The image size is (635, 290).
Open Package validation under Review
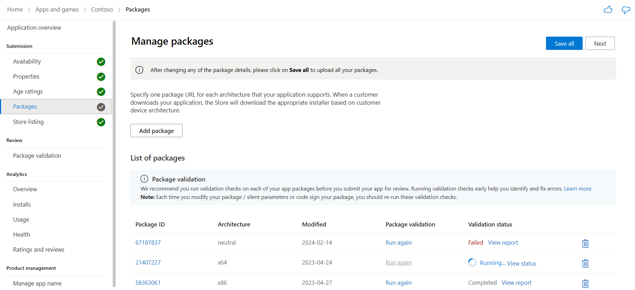[37, 156]
